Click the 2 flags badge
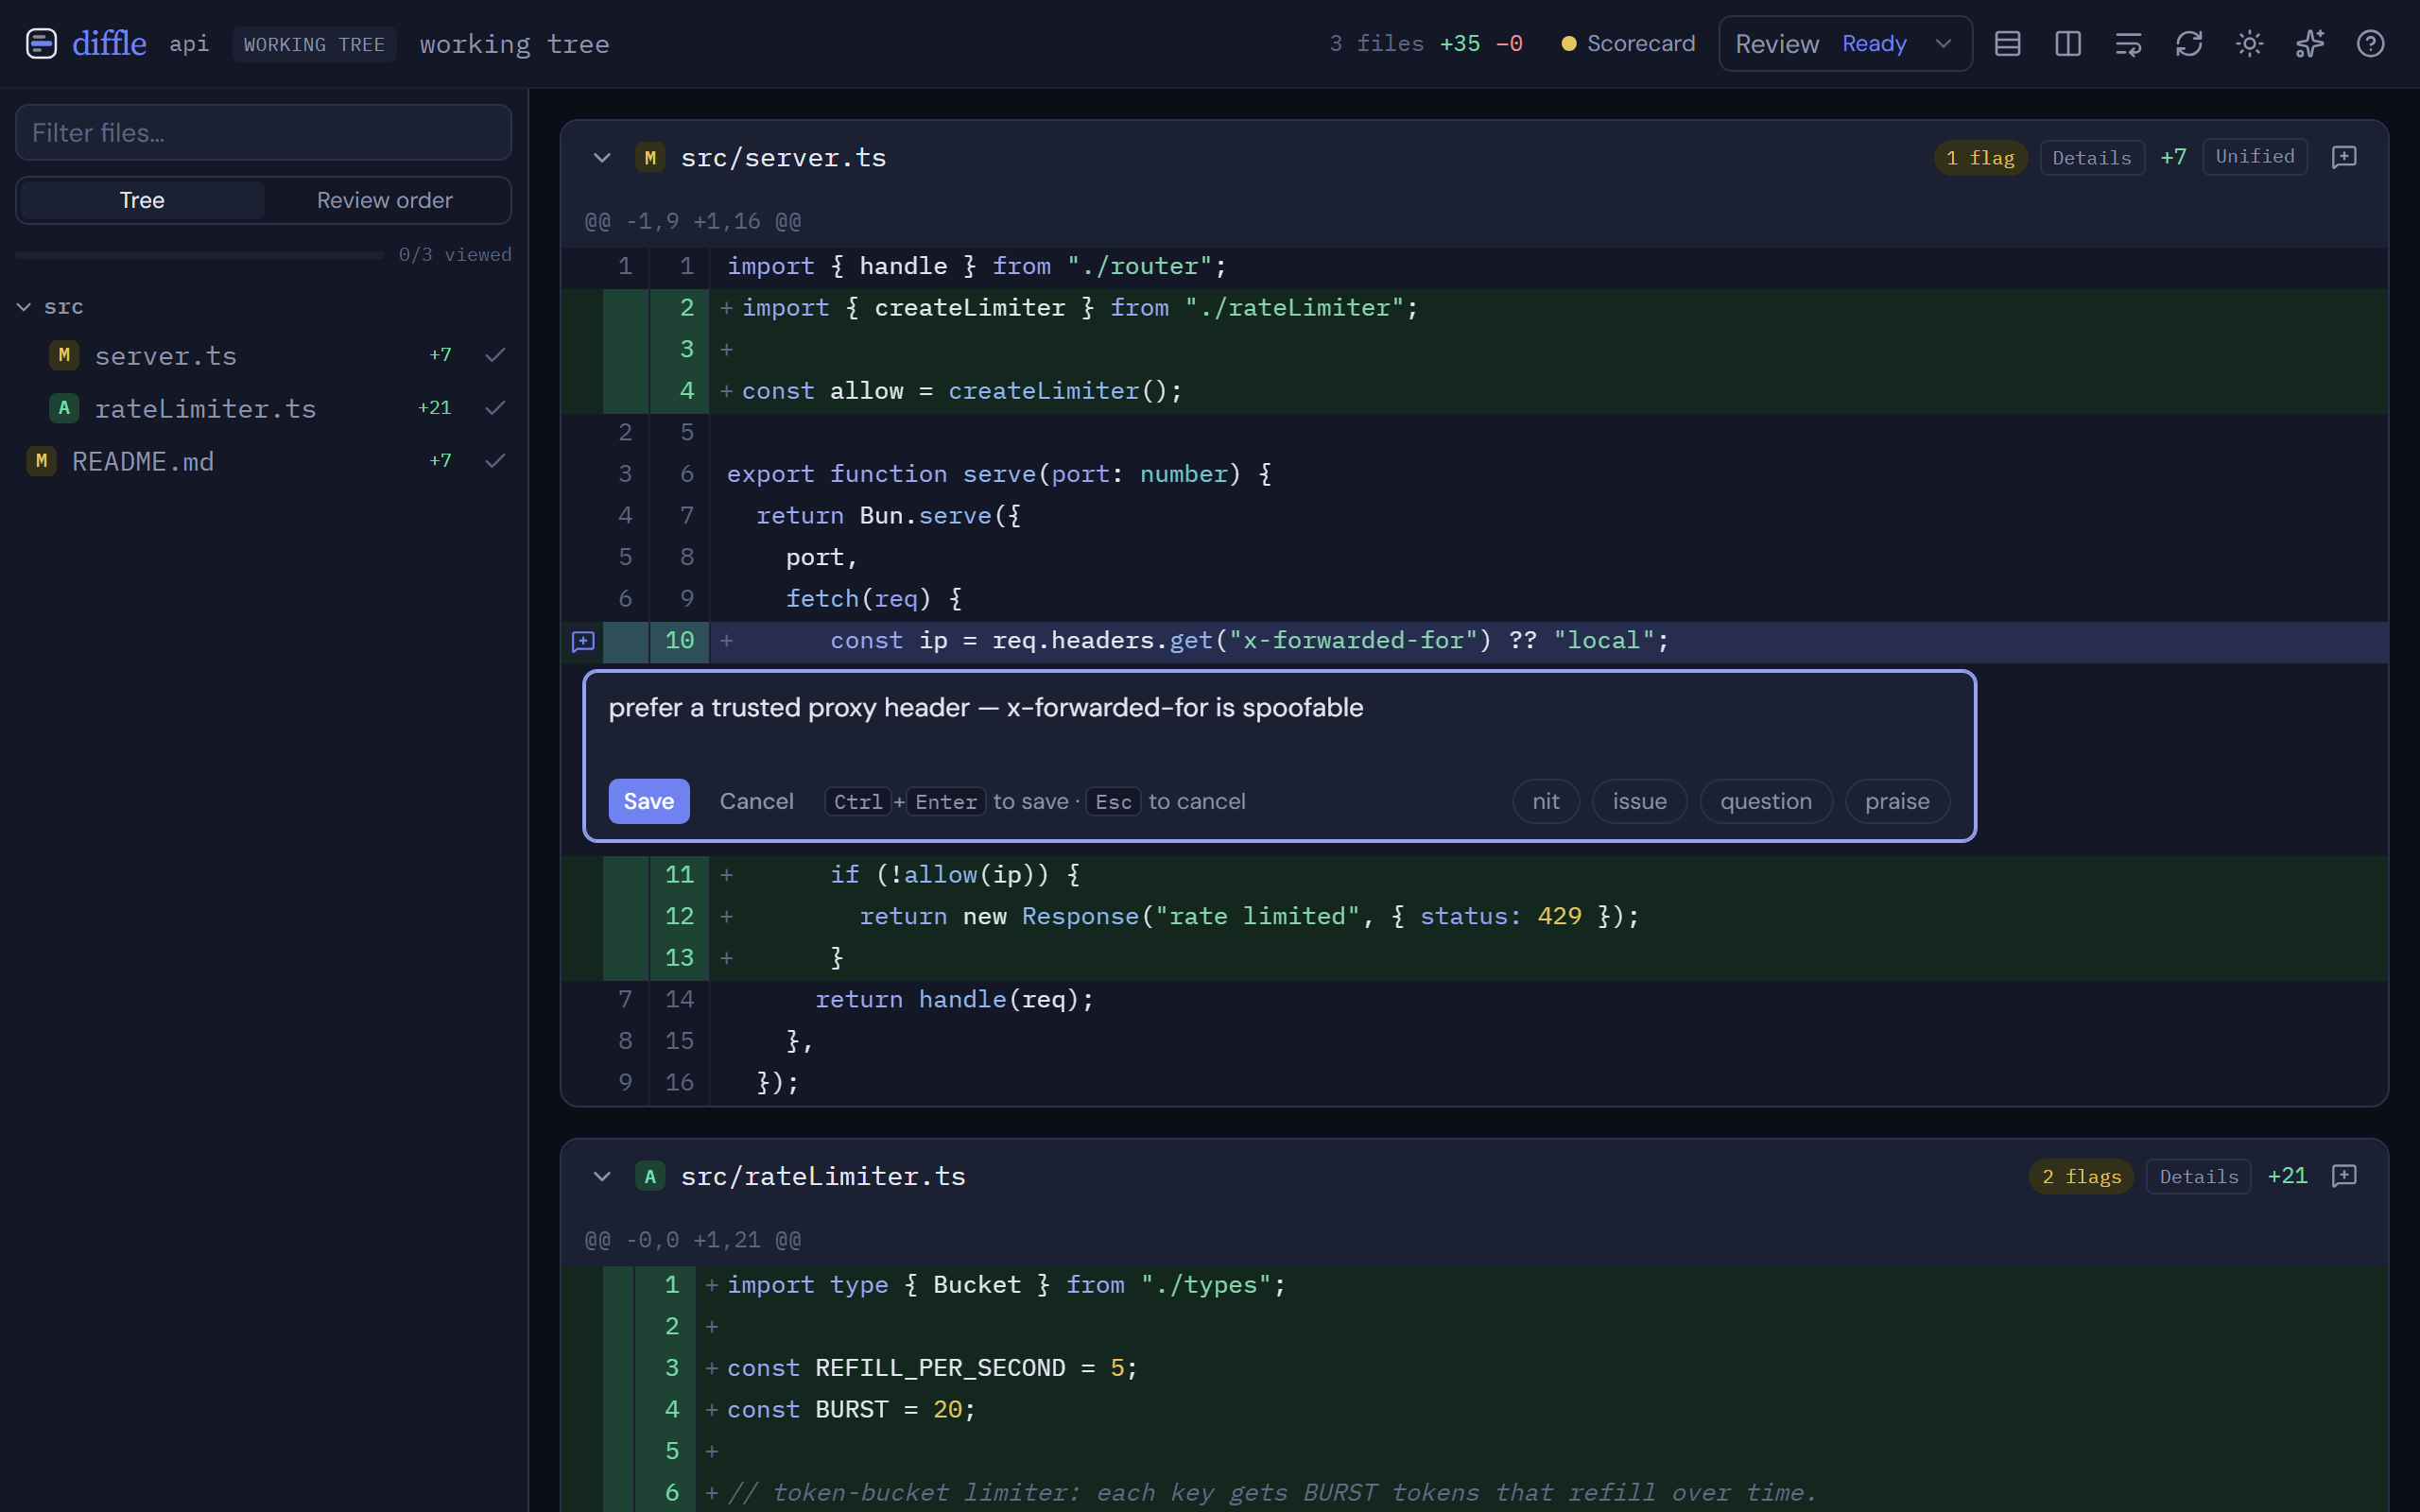2420x1512 pixels. (x=2081, y=1177)
